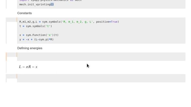
Task: Click the 'Defining energies' markdown heading
Action: coord(30,48)
